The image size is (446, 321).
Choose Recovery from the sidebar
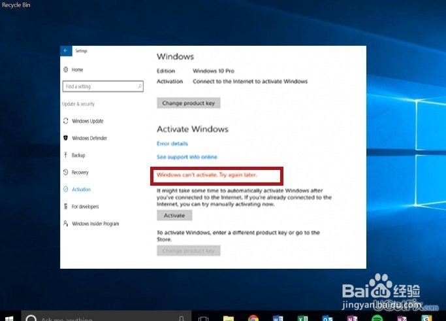(76, 173)
